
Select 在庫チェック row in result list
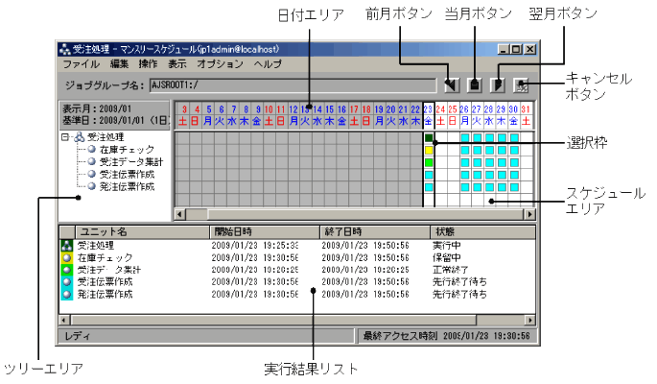297,257
